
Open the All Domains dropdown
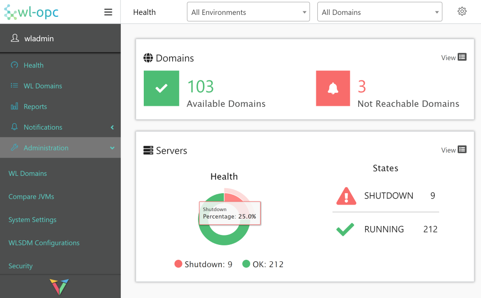click(x=380, y=12)
